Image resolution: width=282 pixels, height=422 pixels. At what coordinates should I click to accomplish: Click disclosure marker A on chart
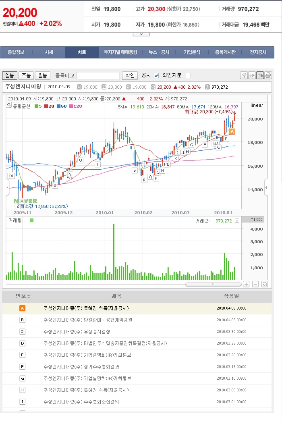pos(232,131)
